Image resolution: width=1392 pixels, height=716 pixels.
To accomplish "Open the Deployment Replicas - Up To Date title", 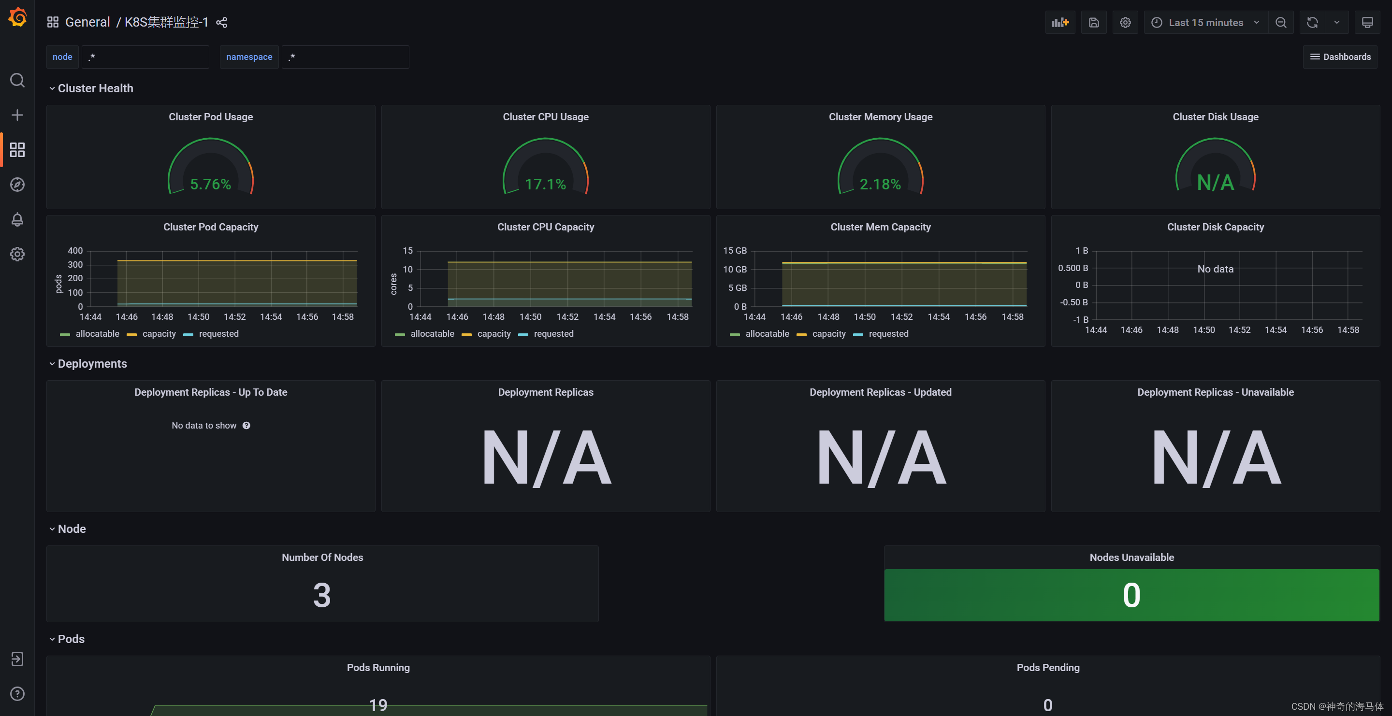I will pyautogui.click(x=211, y=392).
